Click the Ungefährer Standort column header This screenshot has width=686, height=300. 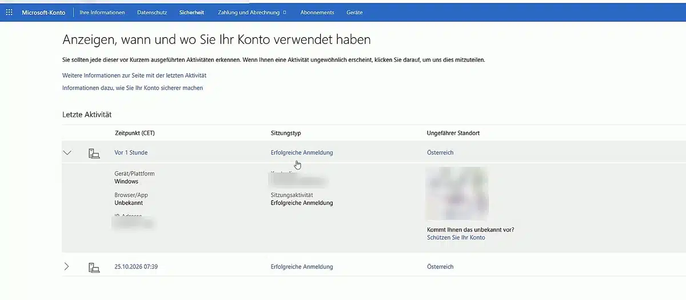pyautogui.click(x=453, y=133)
